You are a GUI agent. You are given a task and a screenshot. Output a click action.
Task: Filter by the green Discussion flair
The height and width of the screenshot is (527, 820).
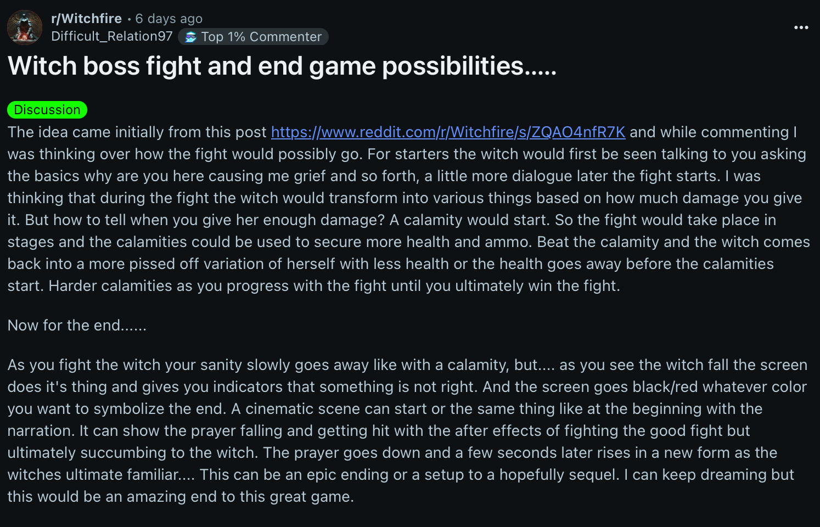(47, 110)
